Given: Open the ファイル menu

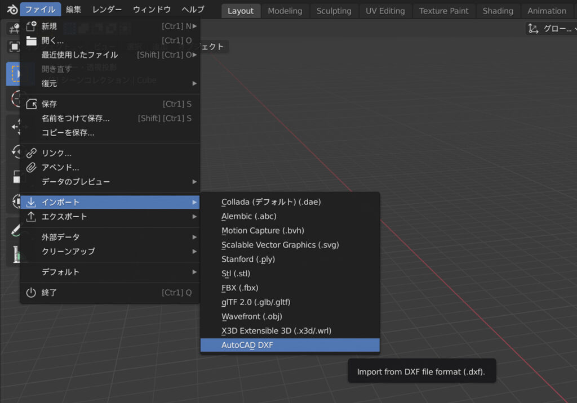Looking at the screenshot, I should point(40,10).
